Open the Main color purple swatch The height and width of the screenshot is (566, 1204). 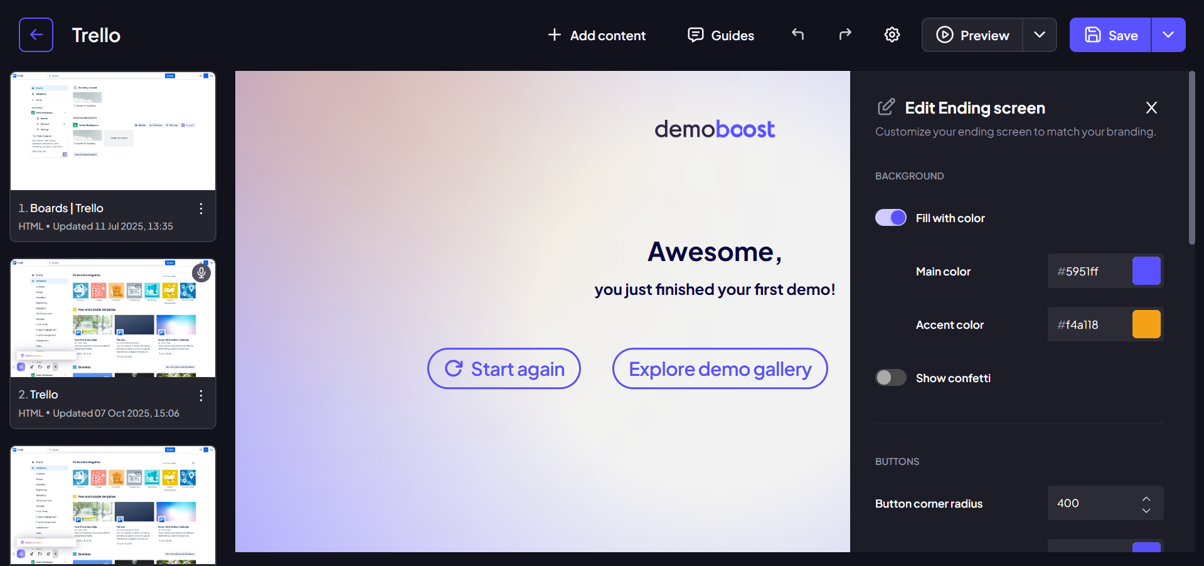tap(1146, 271)
